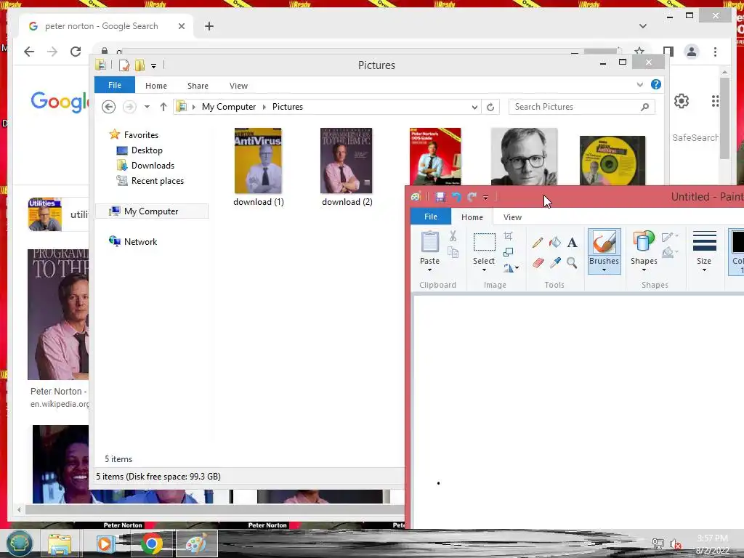Expand the Shapes dropdown arrow
The width and height of the screenshot is (744, 558).
click(644, 270)
